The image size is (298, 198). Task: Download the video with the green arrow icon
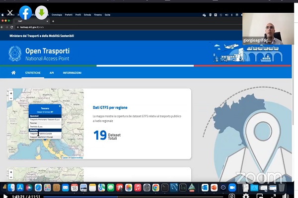[x=41, y=13]
